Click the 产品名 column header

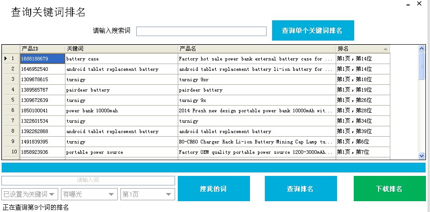pos(256,49)
